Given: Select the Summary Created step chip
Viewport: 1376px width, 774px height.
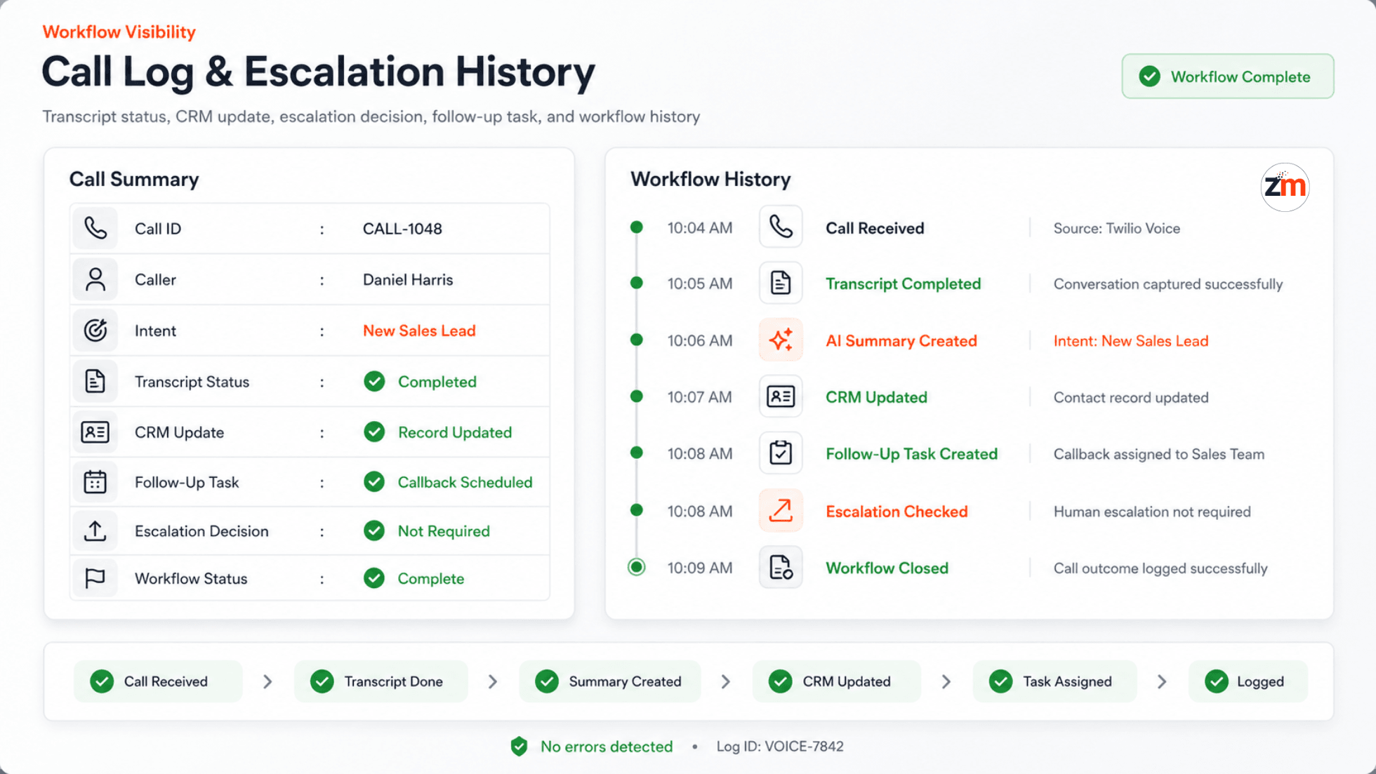Looking at the screenshot, I should pos(609,681).
